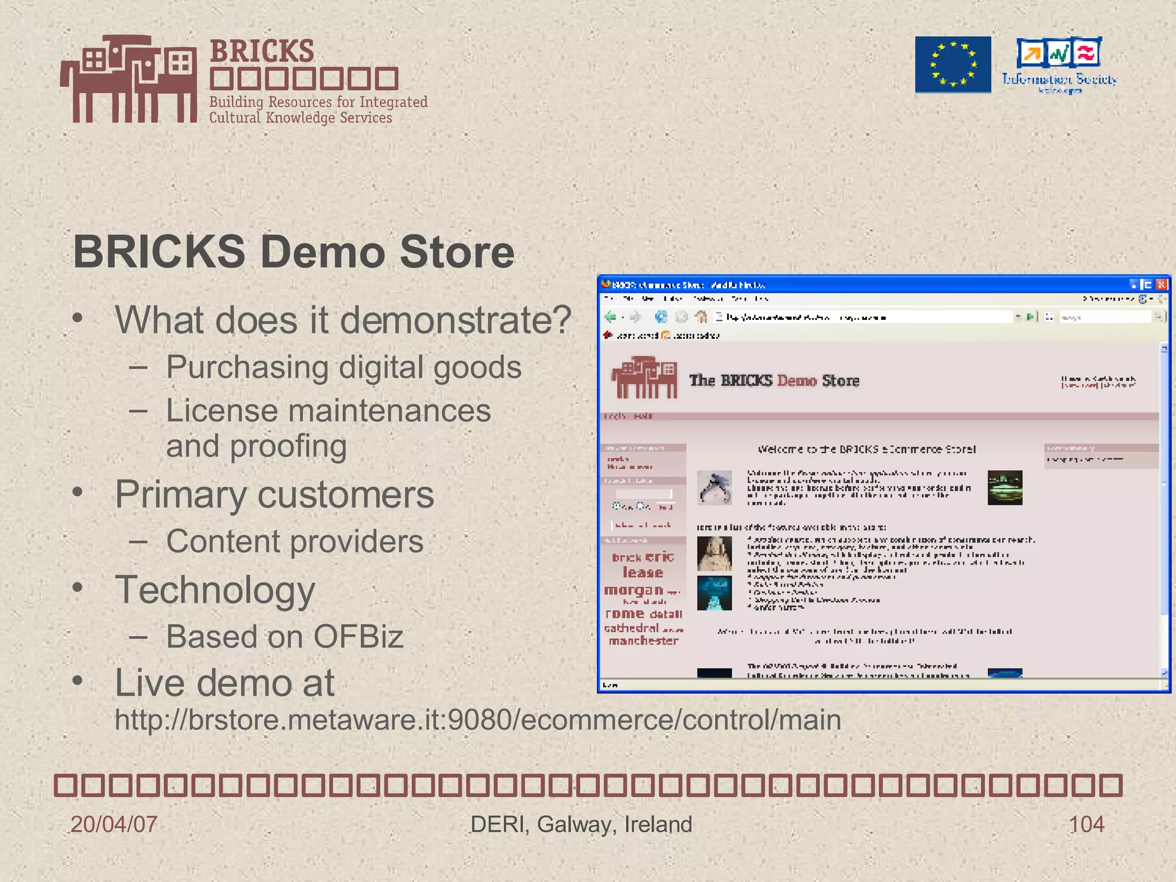
Task: Click the 'Main' link in the store navigation bar
Action: pyautogui.click(x=644, y=416)
